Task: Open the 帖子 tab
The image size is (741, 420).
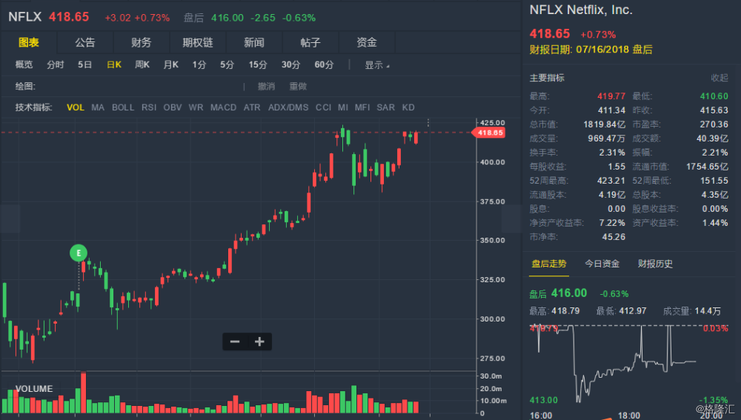Action: pyautogui.click(x=310, y=42)
